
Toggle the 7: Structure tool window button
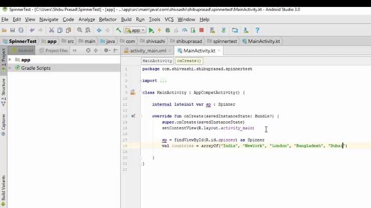click(x=3, y=92)
